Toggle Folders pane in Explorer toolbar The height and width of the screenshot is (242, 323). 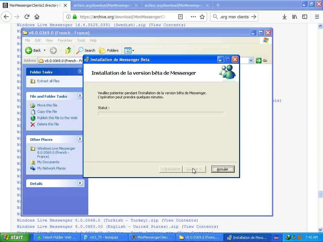point(109,50)
